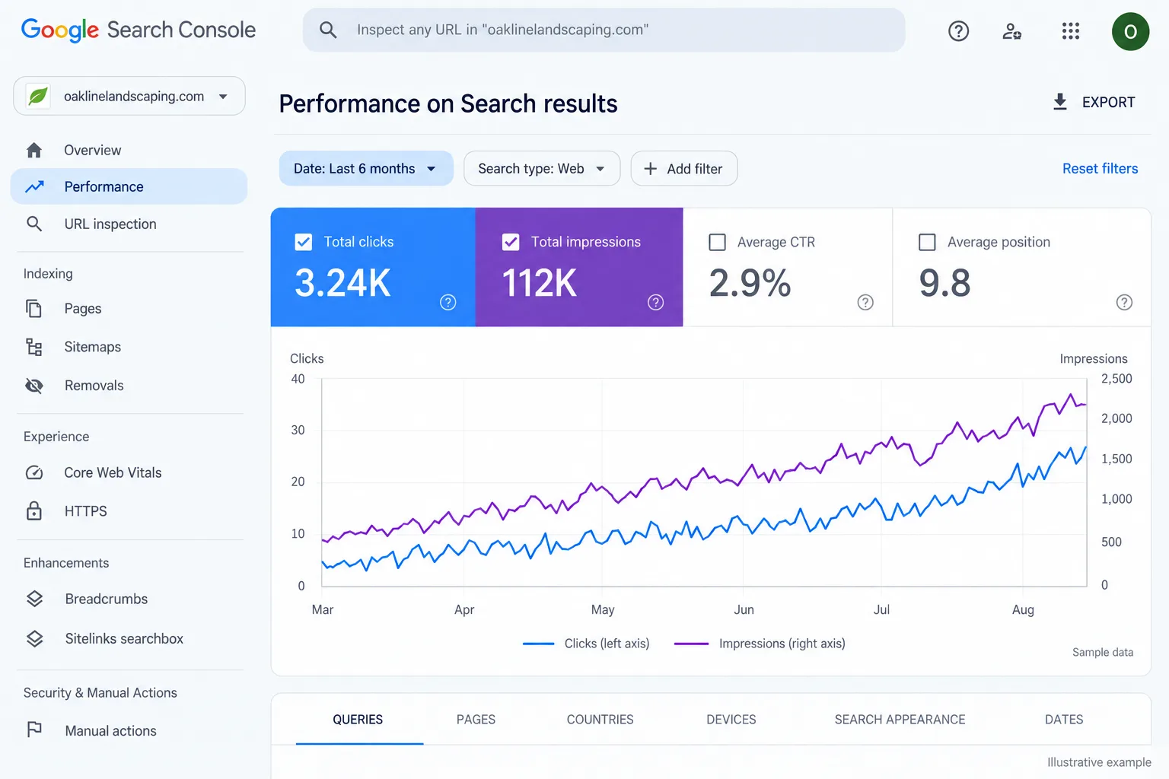Focus the Inspect any URL search field
This screenshot has width=1169, height=779.
click(x=604, y=30)
